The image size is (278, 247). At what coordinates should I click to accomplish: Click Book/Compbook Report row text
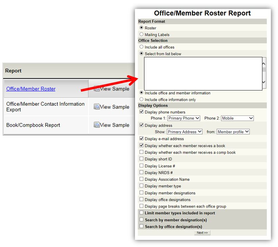coord(33,125)
